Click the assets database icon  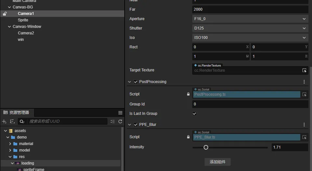[x=11, y=131]
